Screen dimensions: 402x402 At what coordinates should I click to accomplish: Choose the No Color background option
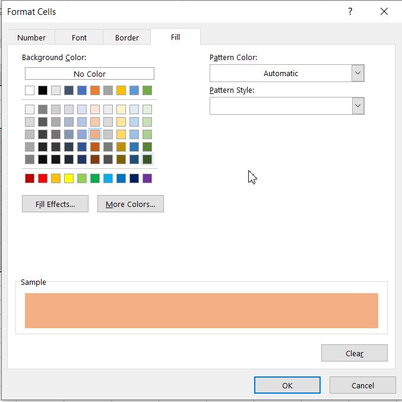90,74
